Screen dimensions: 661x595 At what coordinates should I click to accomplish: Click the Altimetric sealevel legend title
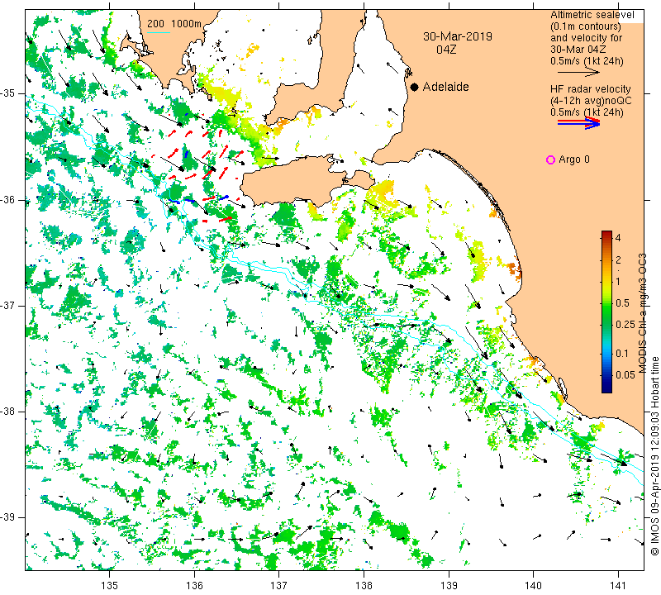coord(592,15)
